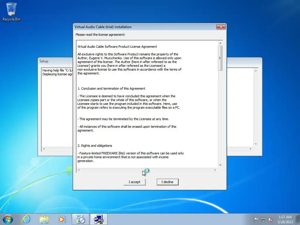The image size is (300, 225).
Task: Click Setup window log scroll-up arrow
Action: [x=255, y=71]
